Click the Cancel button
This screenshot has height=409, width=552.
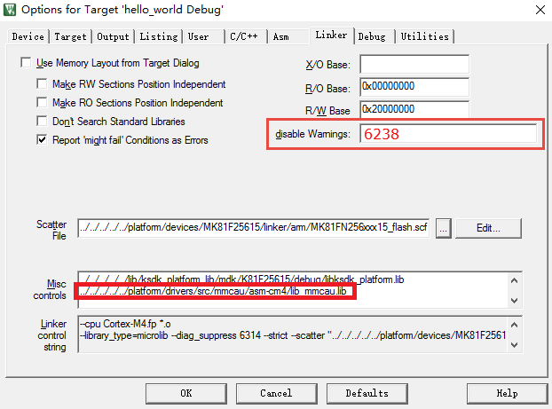coord(276,394)
